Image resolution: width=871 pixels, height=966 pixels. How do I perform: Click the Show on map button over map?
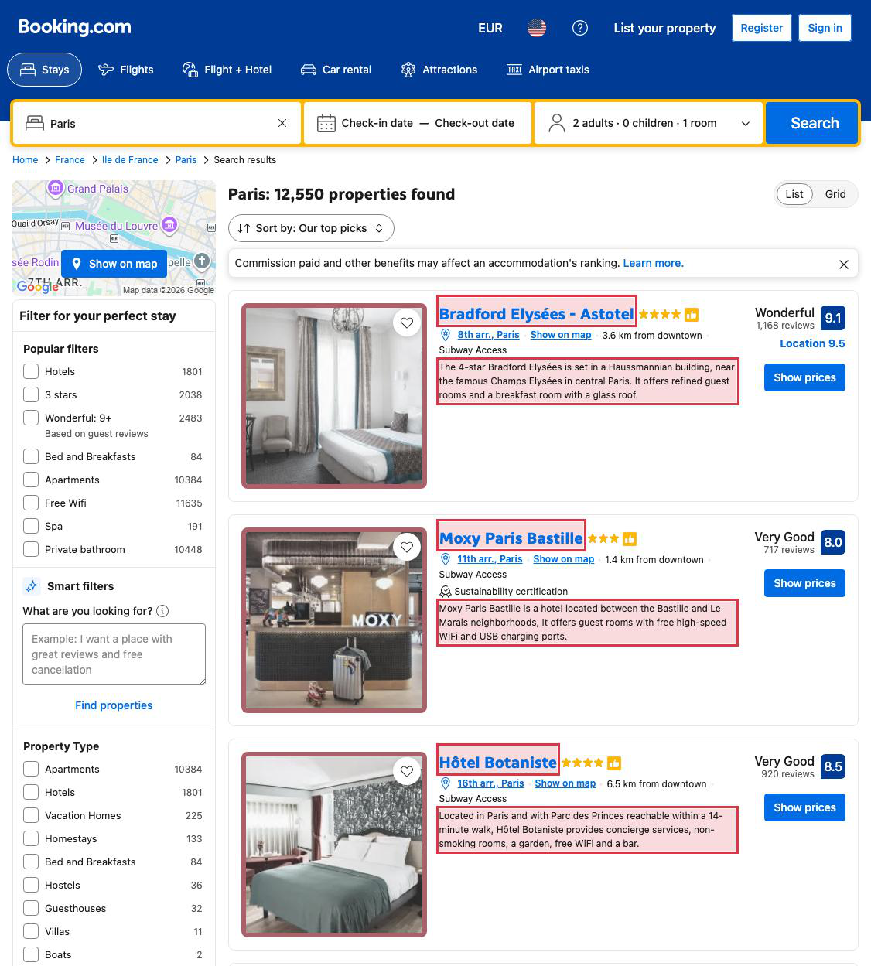[x=114, y=264]
